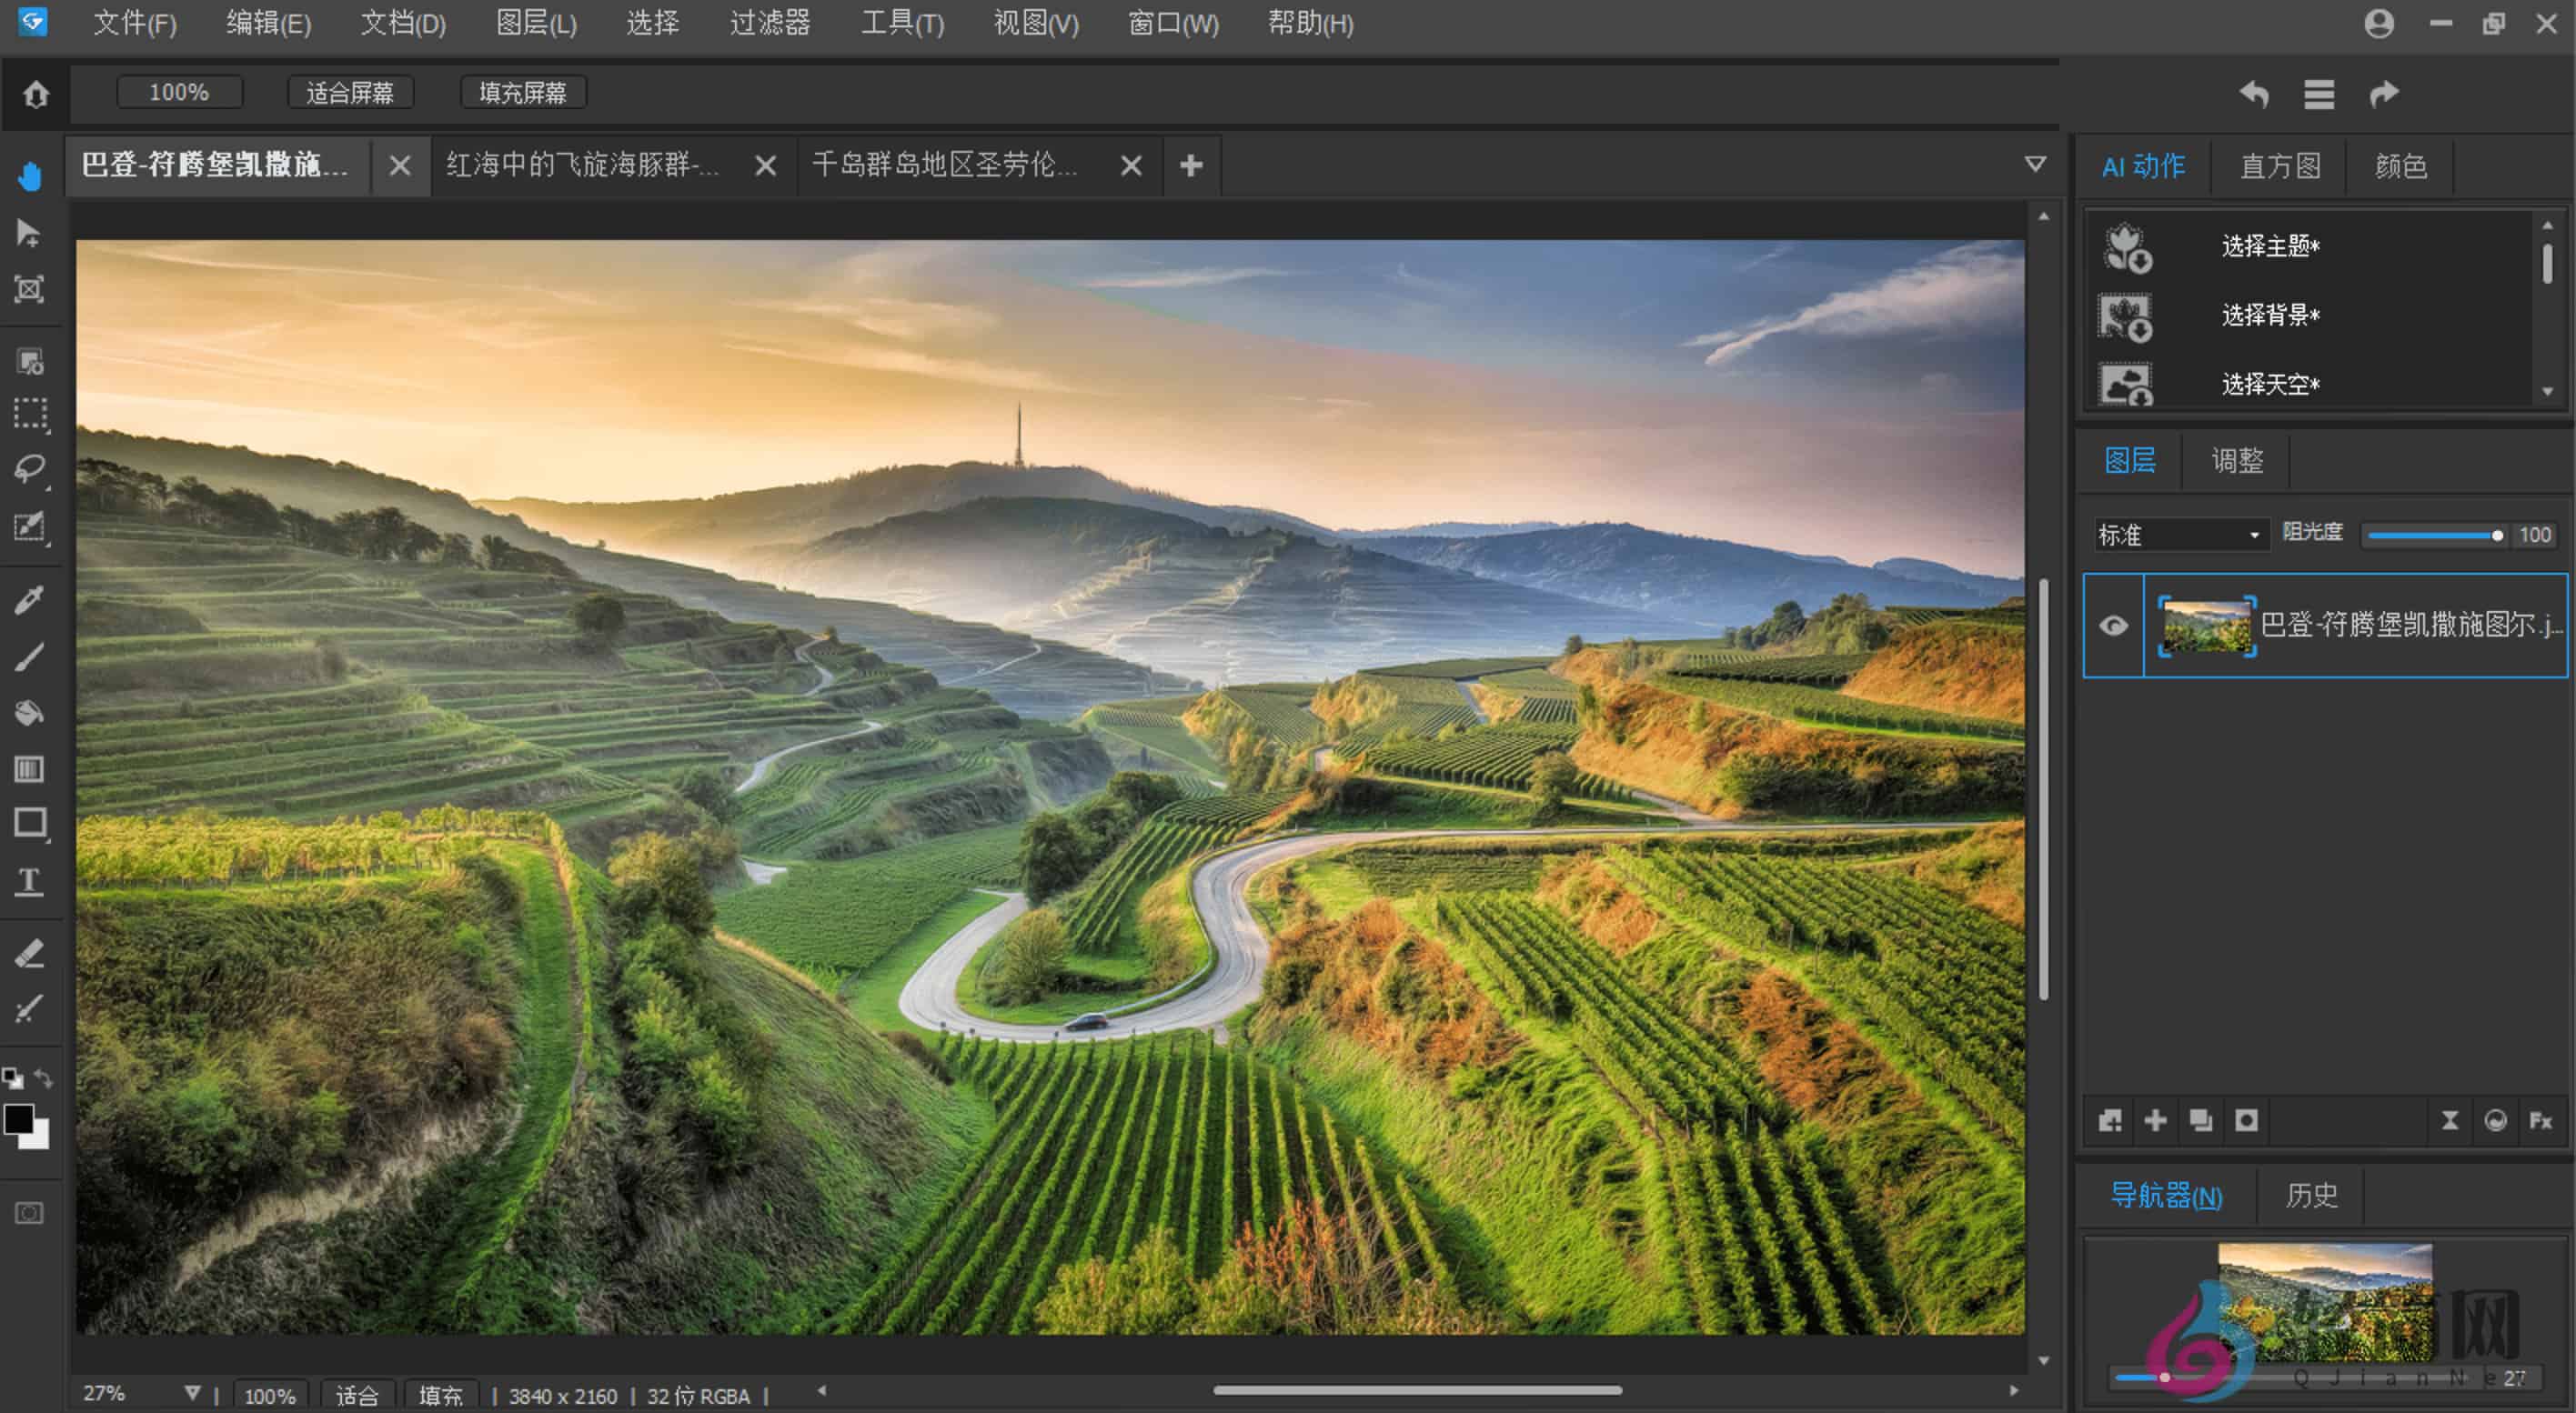Activate the Text tool

30,881
